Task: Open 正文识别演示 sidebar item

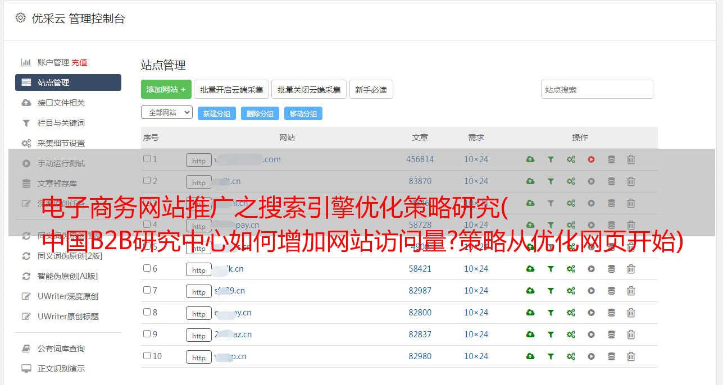Action: pos(61,369)
